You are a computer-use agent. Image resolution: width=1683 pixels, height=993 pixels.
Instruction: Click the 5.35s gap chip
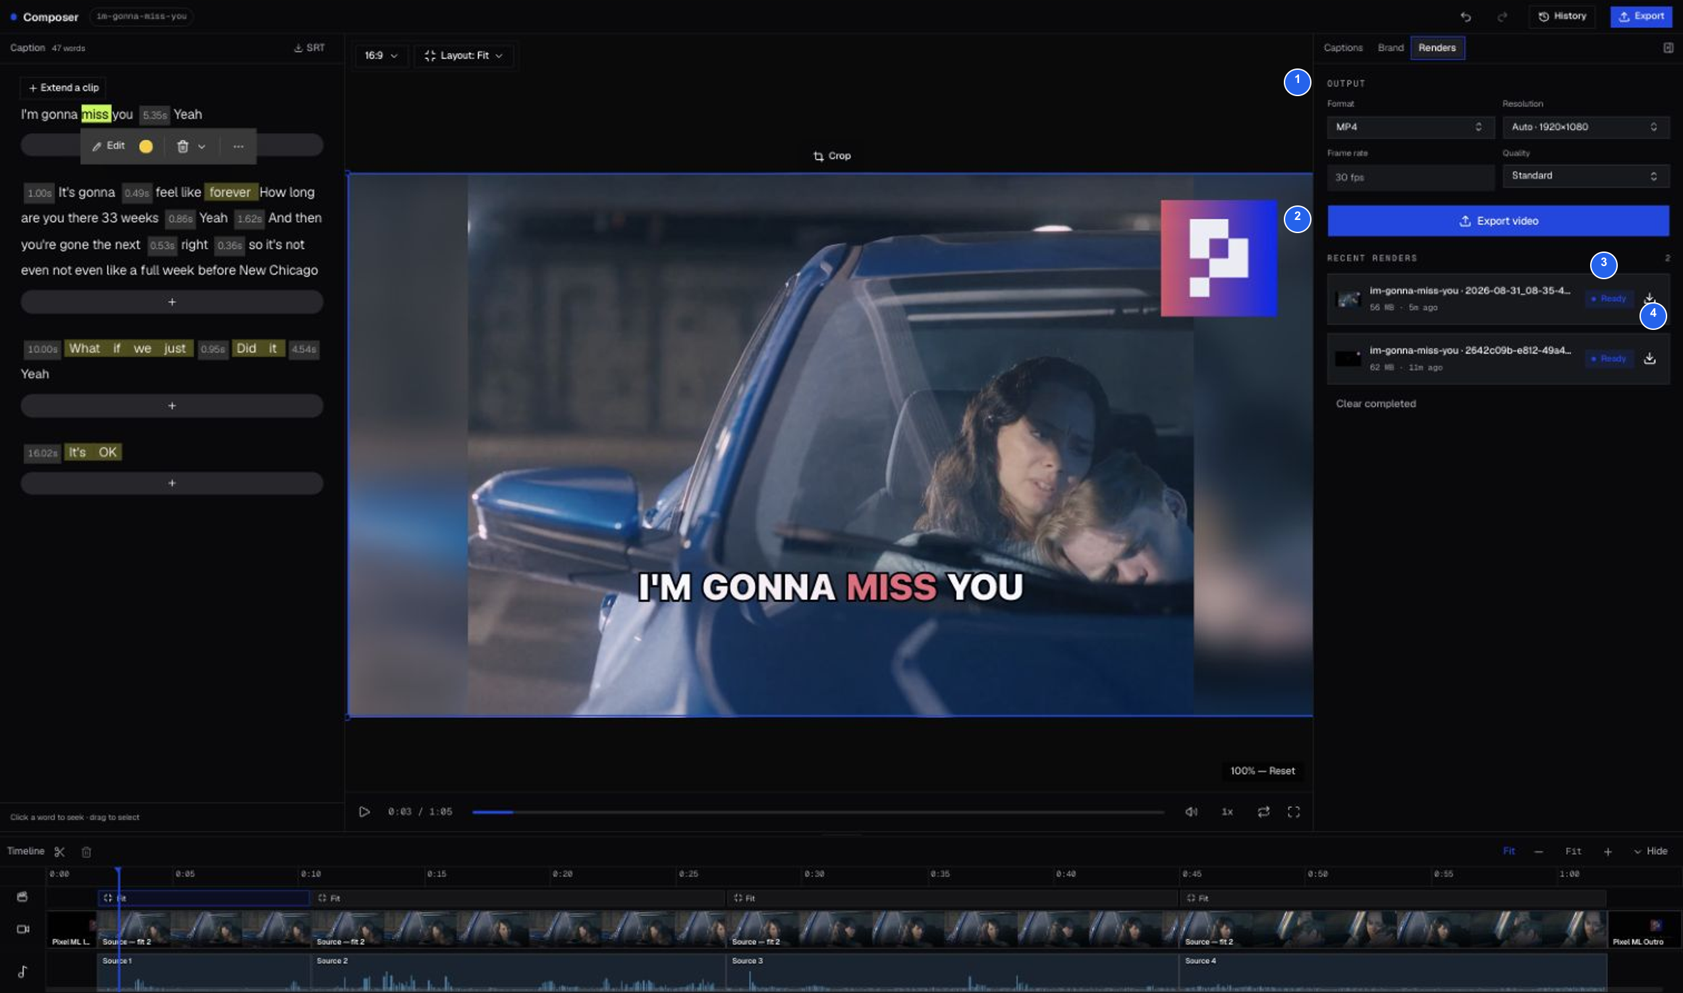tap(155, 115)
